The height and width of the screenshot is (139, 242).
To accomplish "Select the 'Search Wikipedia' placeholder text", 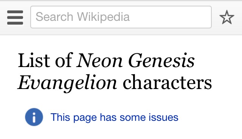I will (82, 17).
